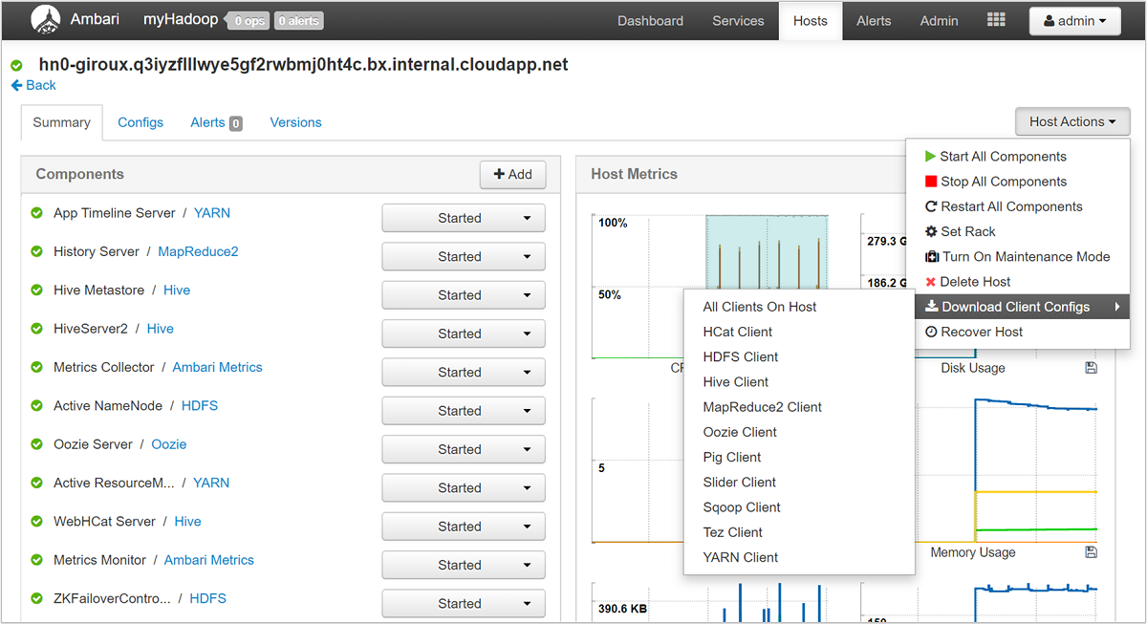The width and height of the screenshot is (1147, 624).
Task: Open the Host Actions dropdown
Action: [x=1071, y=121]
